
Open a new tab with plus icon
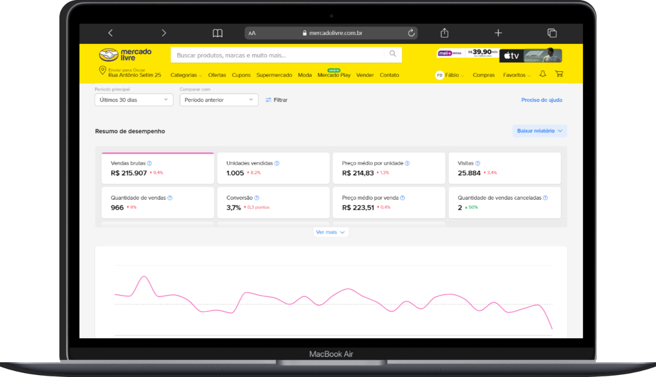pos(498,33)
